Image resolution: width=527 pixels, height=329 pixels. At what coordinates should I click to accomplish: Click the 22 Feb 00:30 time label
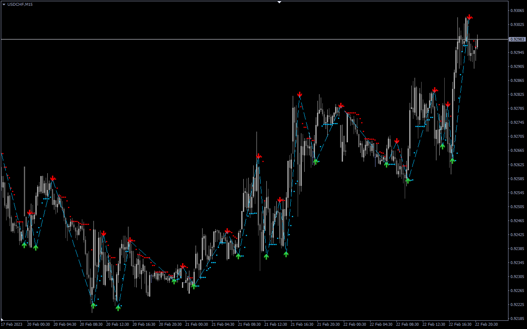[x=354, y=324]
